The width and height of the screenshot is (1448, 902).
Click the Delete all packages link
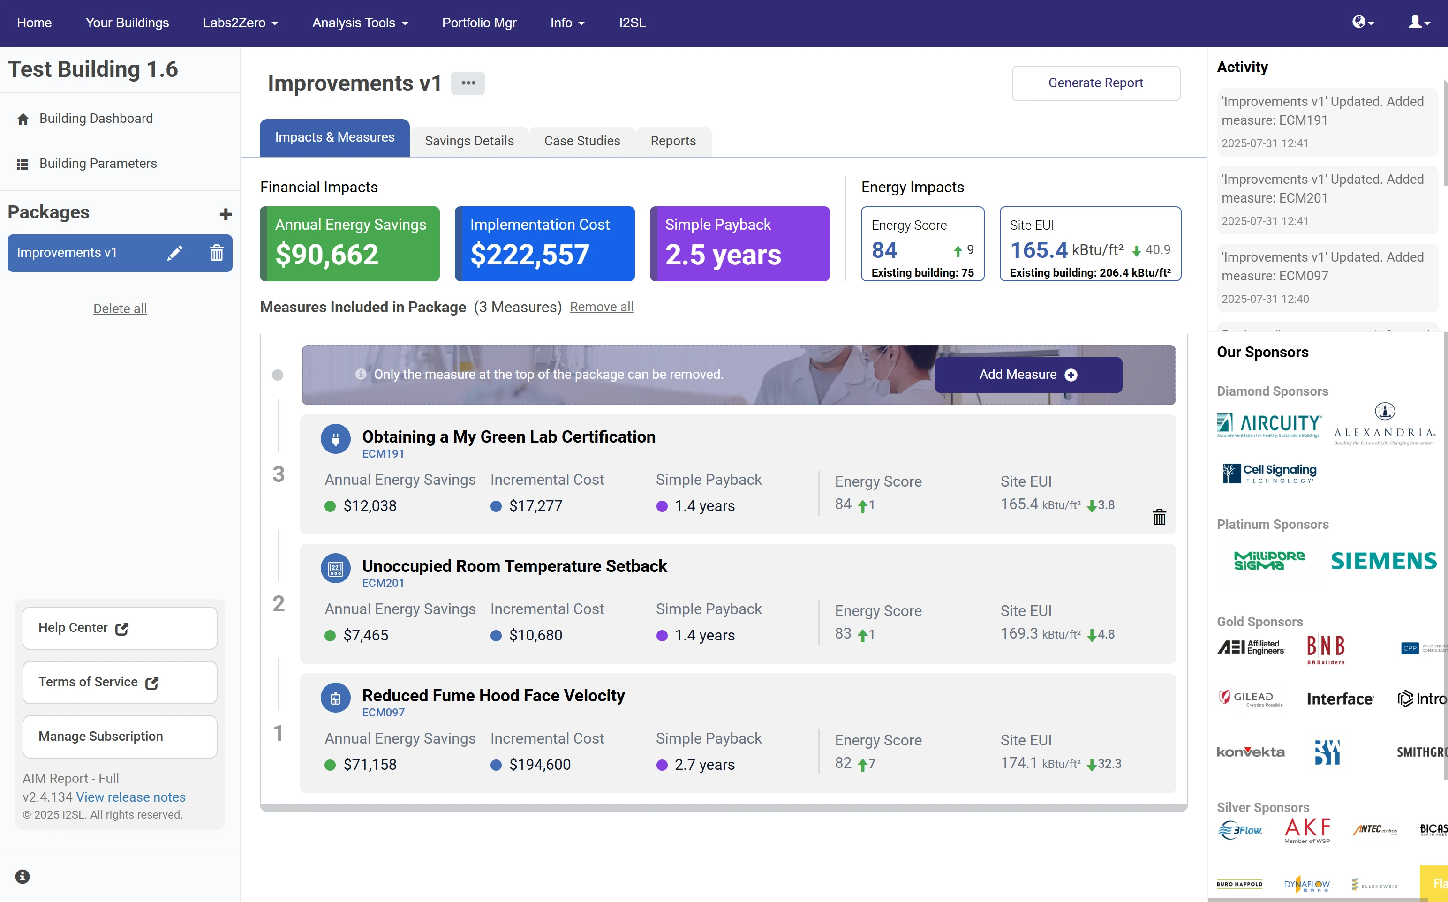(x=120, y=308)
